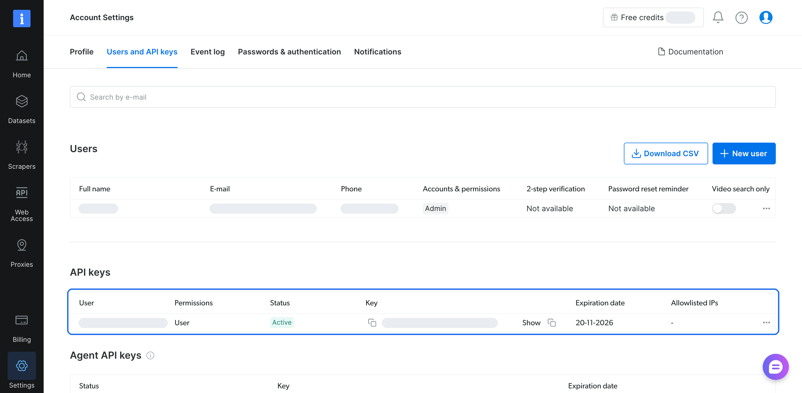Click the Download CSV button

tap(666, 153)
